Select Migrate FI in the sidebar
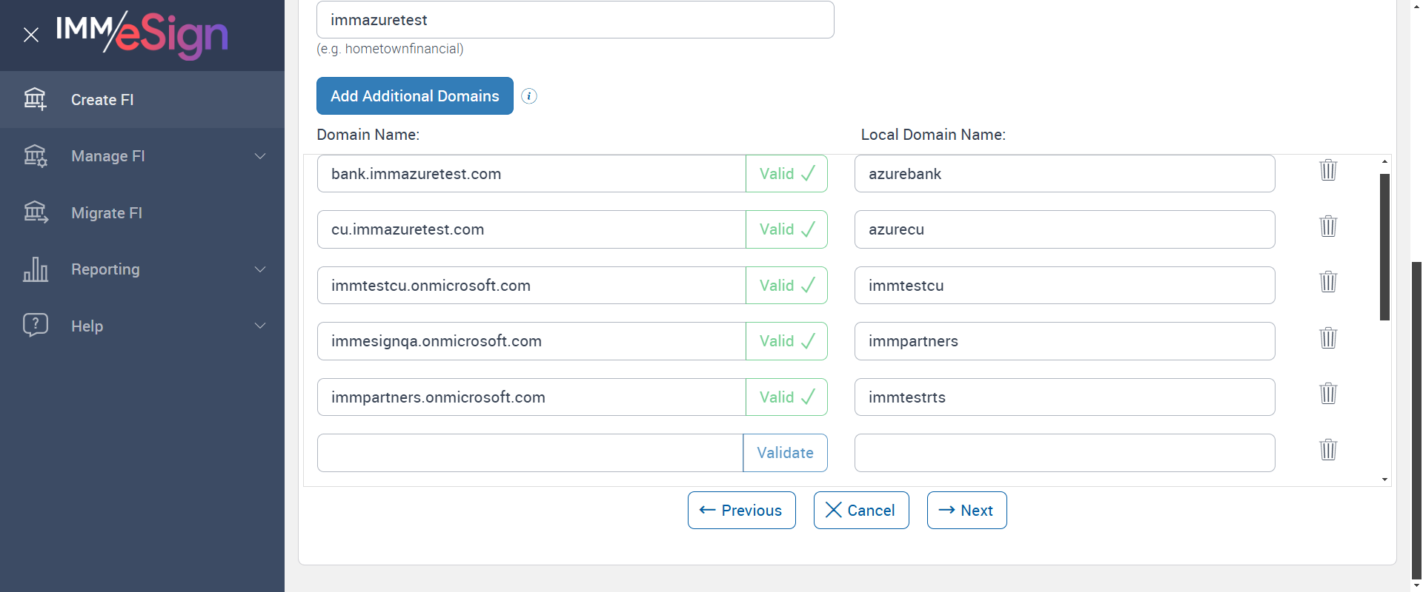Viewport: 1423px width, 592px height. [107, 213]
